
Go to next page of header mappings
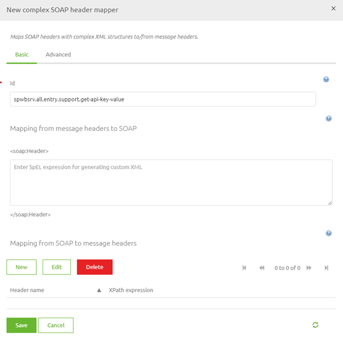tap(309, 268)
